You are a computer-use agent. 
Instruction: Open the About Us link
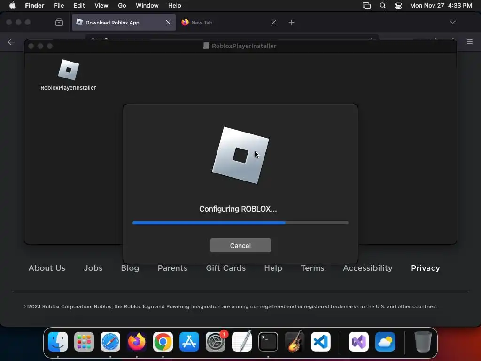click(47, 268)
